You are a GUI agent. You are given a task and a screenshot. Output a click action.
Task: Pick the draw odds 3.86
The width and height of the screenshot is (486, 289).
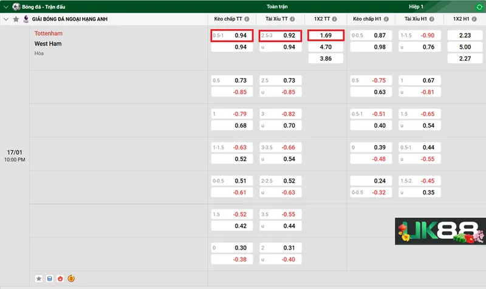tap(326, 59)
